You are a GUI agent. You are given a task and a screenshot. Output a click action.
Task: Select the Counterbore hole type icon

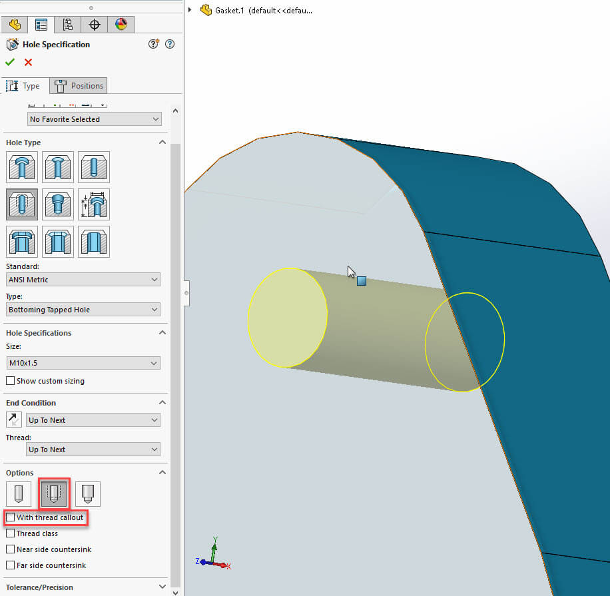click(22, 167)
